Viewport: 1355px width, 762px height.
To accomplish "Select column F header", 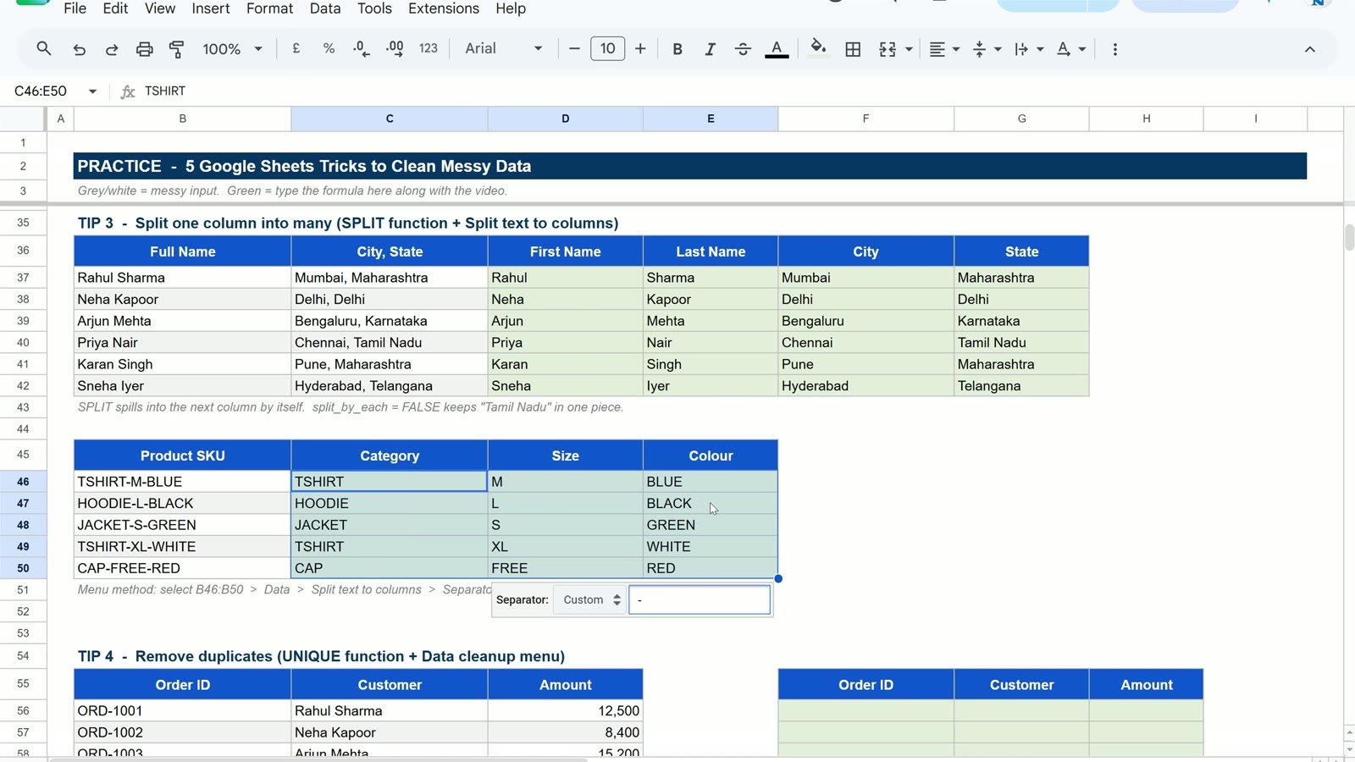I will (x=866, y=119).
